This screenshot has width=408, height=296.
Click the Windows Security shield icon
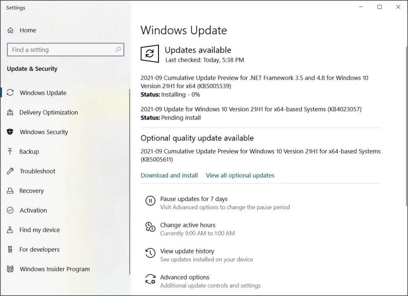[10, 132]
